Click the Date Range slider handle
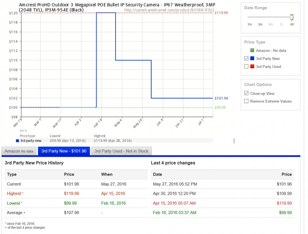Screen dimensions: 308x234 tap(291, 17)
